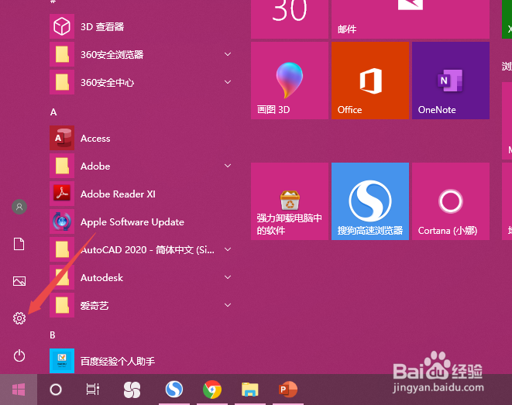Open 搜狗高速浏览器 tile
Image resolution: width=512 pixels, height=405 pixels.
pos(370,201)
